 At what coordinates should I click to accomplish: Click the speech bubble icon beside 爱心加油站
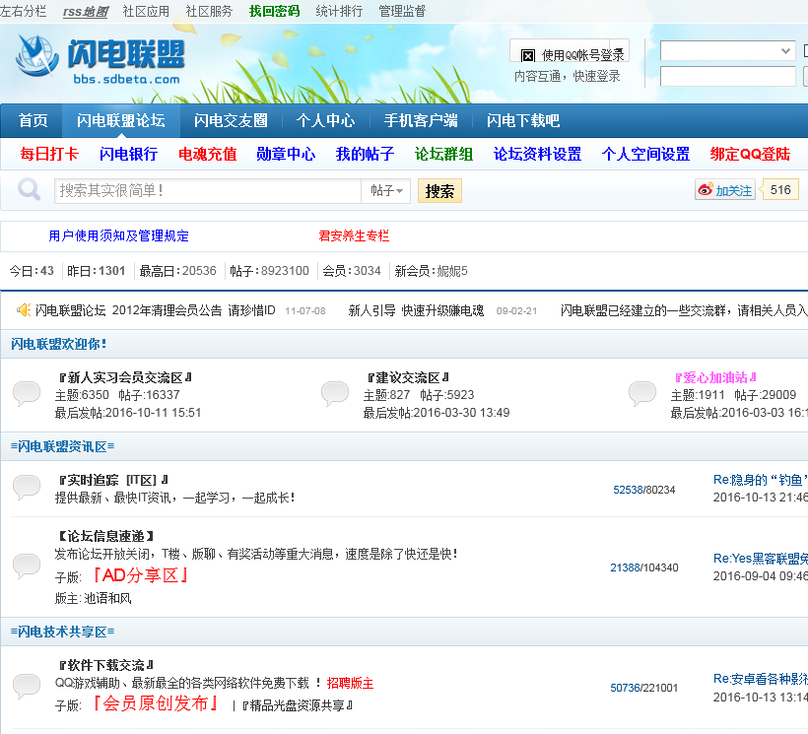tap(642, 393)
